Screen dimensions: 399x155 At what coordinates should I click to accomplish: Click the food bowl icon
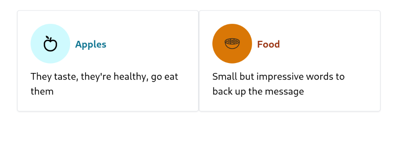coord(232,44)
